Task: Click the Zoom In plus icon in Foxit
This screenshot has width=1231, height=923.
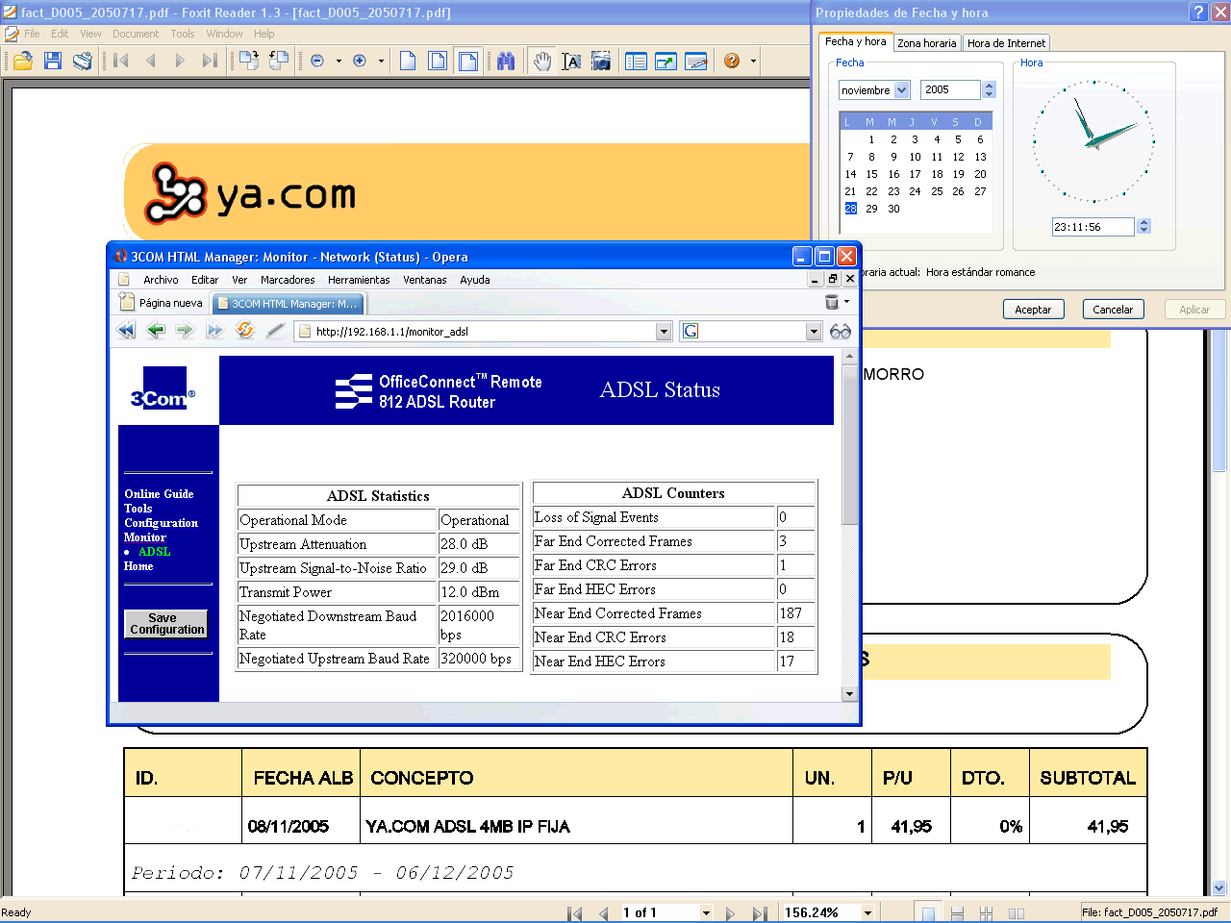Action: coord(360,61)
